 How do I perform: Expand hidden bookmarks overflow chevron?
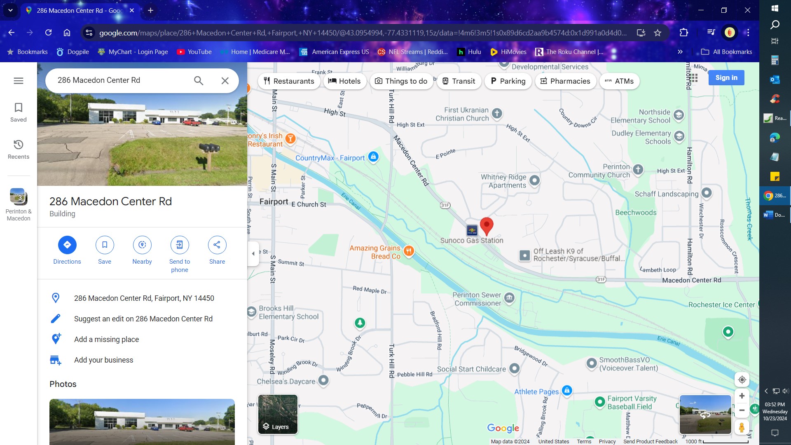tap(680, 52)
